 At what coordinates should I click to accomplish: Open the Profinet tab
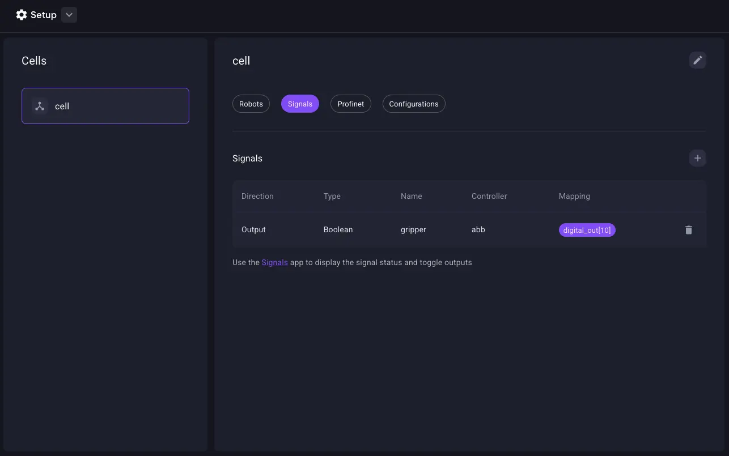point(350,104)
